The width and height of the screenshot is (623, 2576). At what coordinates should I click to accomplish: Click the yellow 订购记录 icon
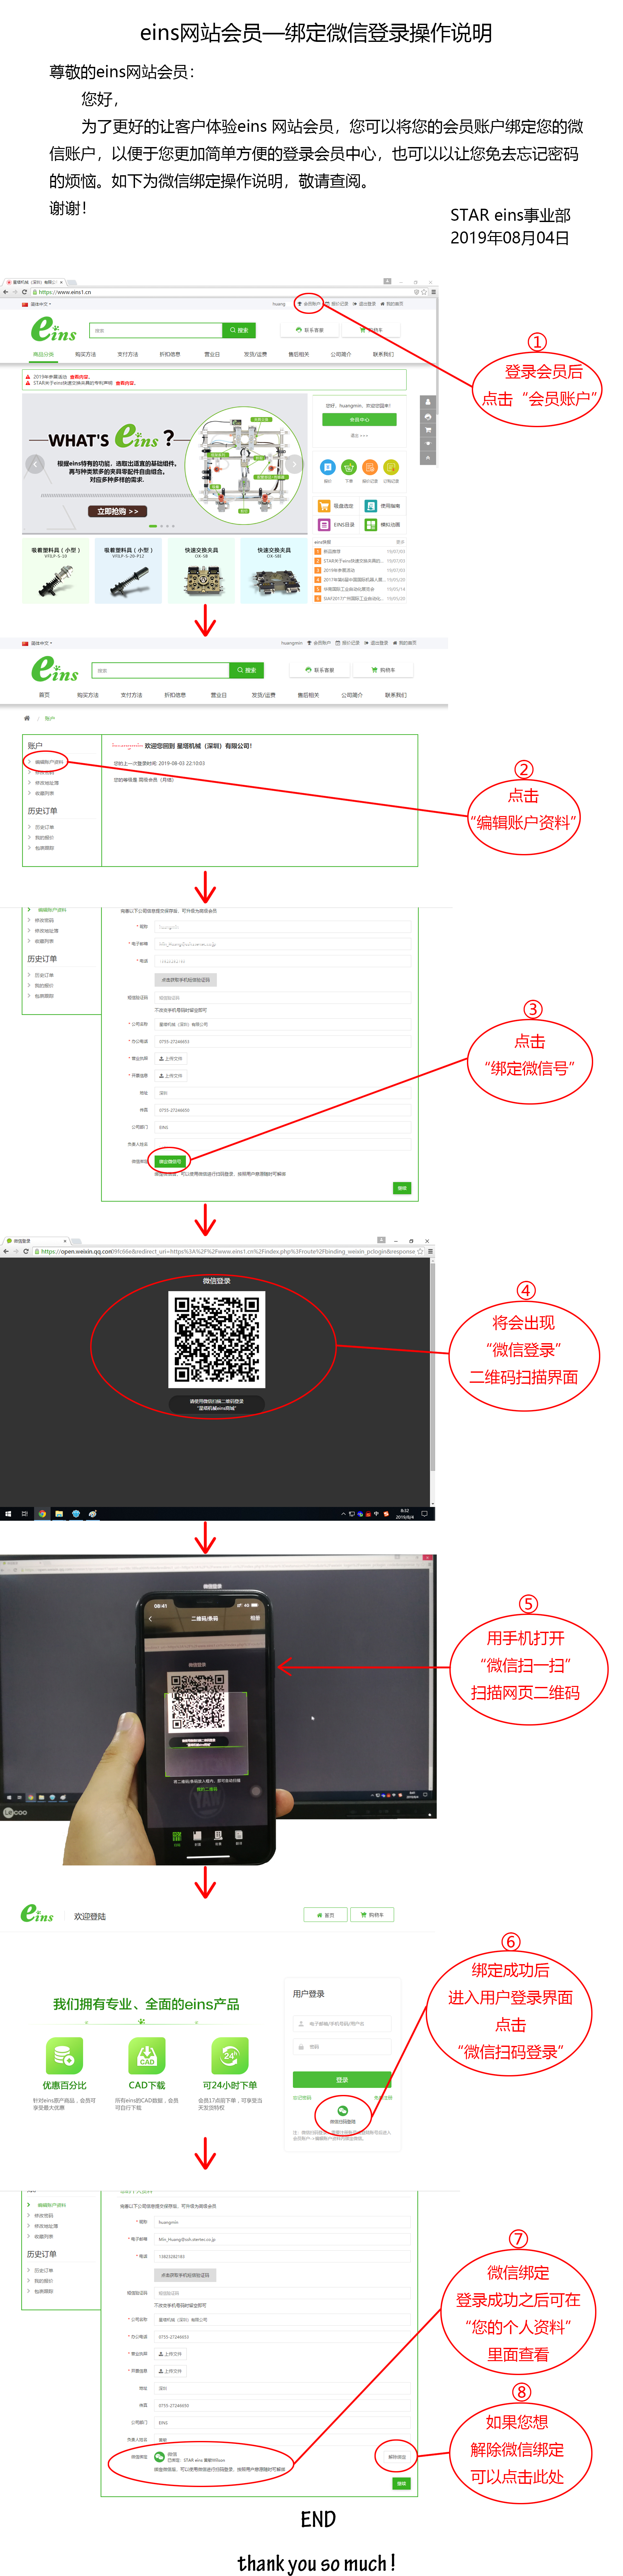(391, 467)
